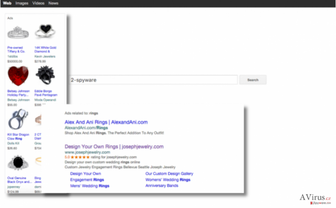
Task: Switch to the Videos tab
Action: click(38, 3)
